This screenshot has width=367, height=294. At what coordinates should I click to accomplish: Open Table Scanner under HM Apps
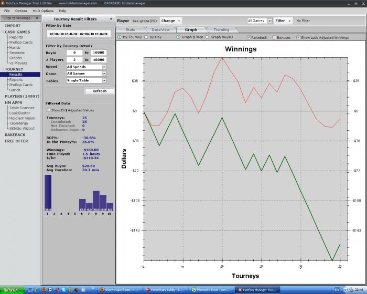21,108
